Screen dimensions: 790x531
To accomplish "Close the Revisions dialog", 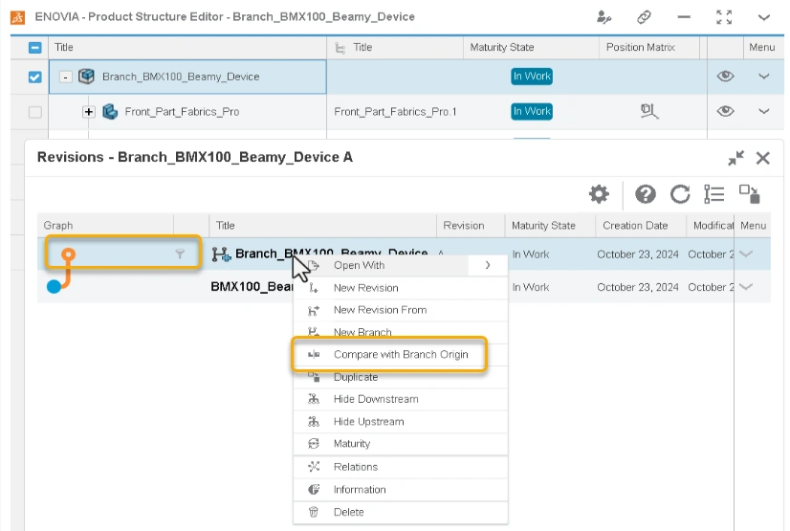I will (x=762, y=159).
